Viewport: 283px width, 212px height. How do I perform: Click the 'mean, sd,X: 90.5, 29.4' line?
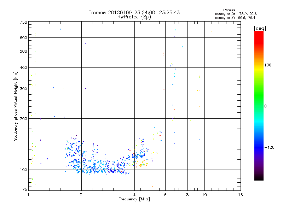pyautogui.click(x=235, y=18)
